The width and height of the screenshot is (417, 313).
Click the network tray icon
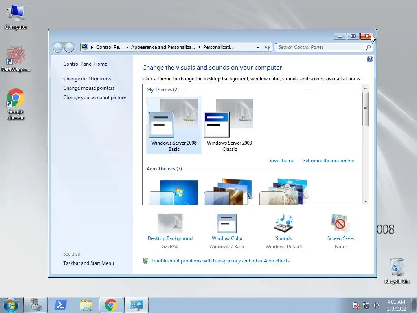point(366,305)
